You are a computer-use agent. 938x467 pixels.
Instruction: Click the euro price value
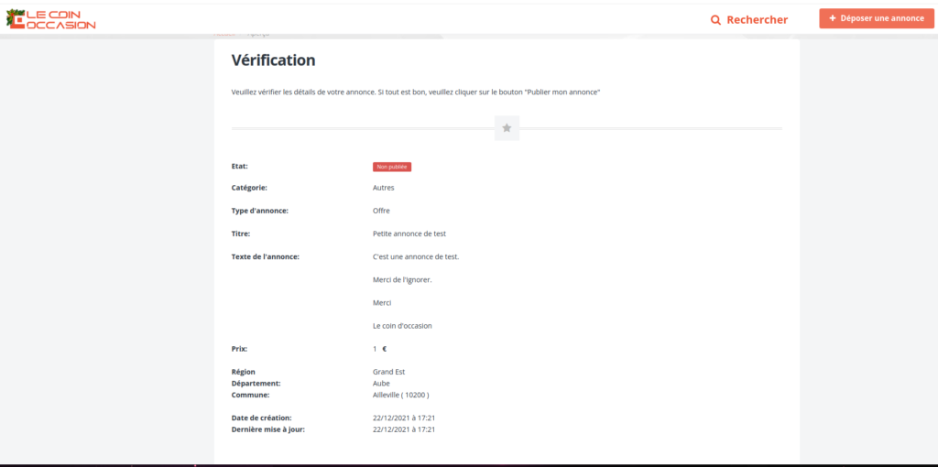tap(380, 349)
